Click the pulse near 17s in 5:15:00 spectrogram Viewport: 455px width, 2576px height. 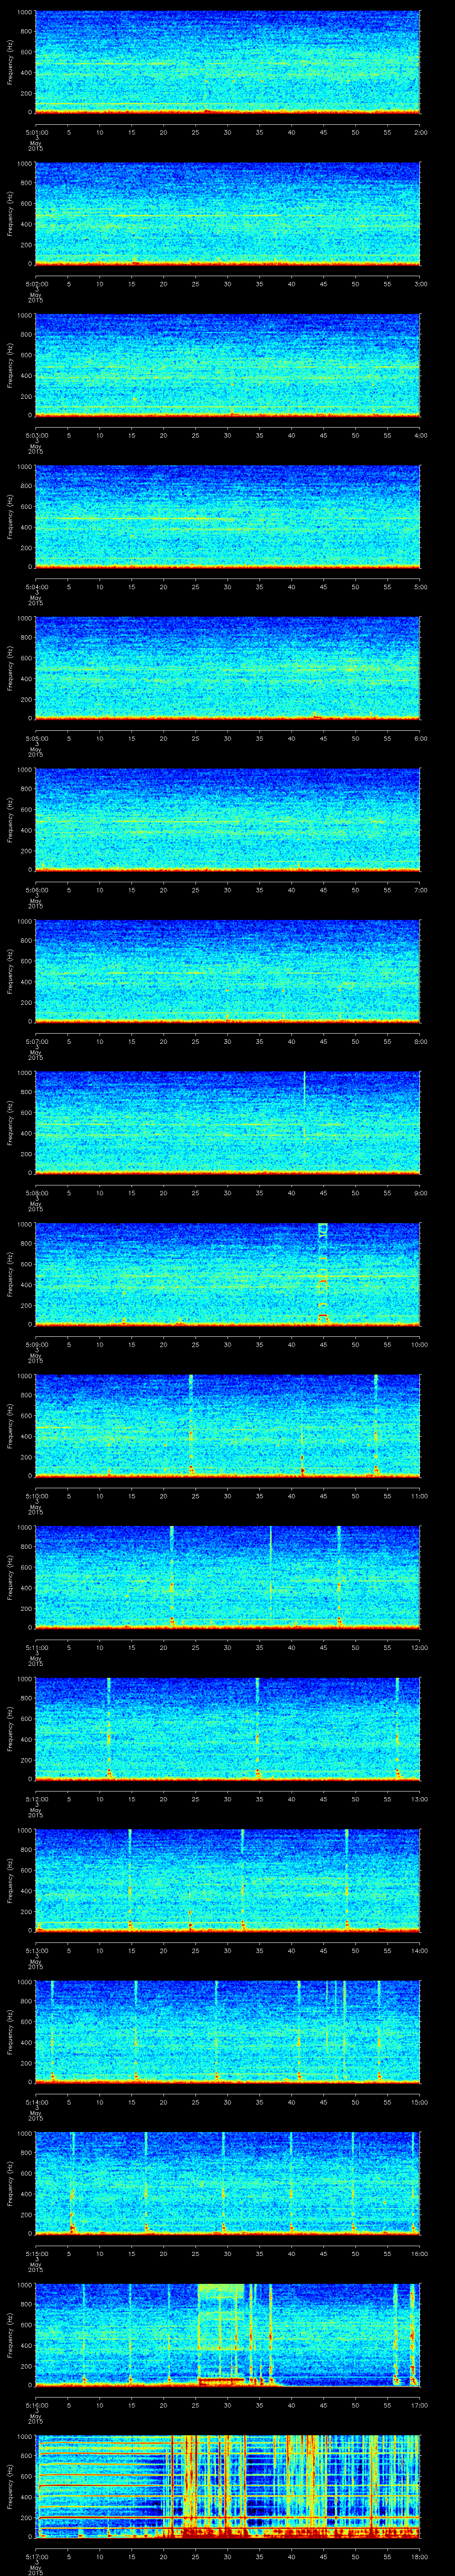146,2182
